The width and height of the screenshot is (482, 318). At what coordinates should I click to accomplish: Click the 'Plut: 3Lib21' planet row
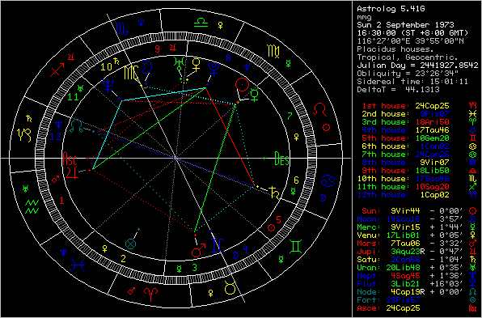[x=416, y=284]
